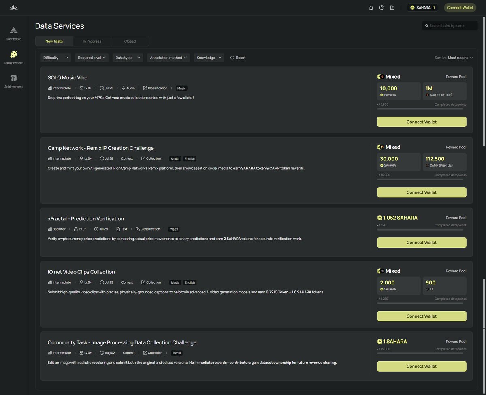Connect Wallet for xFractal Prediction Verification task
Image resolution: width=486 pixels, height=395 pixels.
[422, 242]
